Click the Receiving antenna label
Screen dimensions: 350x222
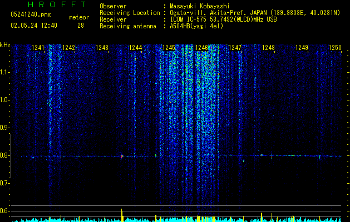[128, 26]
